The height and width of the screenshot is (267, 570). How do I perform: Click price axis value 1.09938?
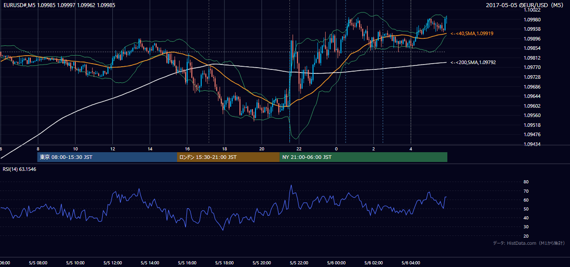tap(533, 29)
